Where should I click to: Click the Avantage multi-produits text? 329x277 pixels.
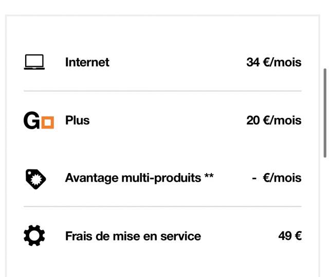click(x=133, y=178)
